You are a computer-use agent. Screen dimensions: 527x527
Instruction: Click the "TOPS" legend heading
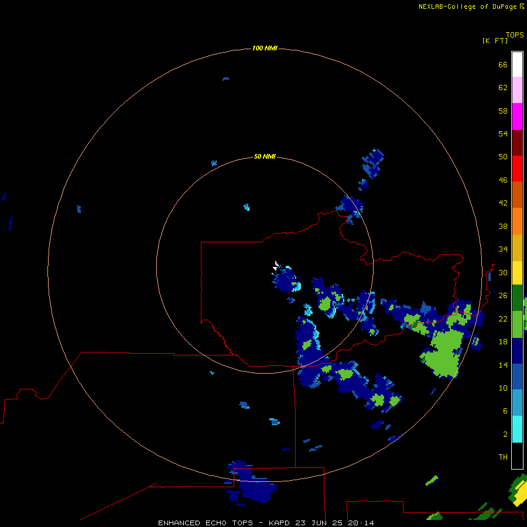click(x=515, y=35)
